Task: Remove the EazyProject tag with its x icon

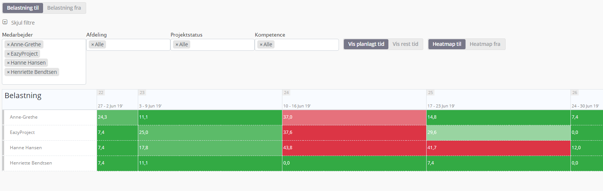Action: pyautogui.click(x=8, y=54)
